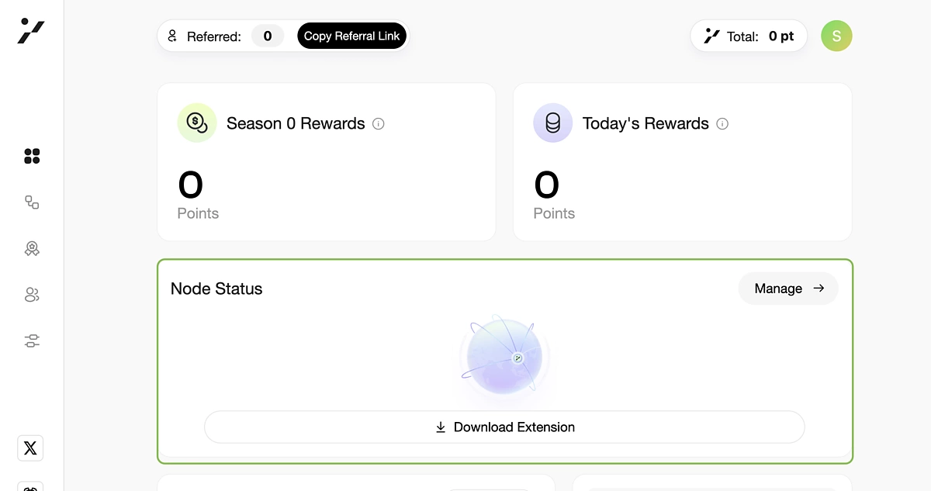The width and height of the screenshot is (931, 491).
Task: Open the settings sliders icon in sidebar
Action: click(32, 341)
